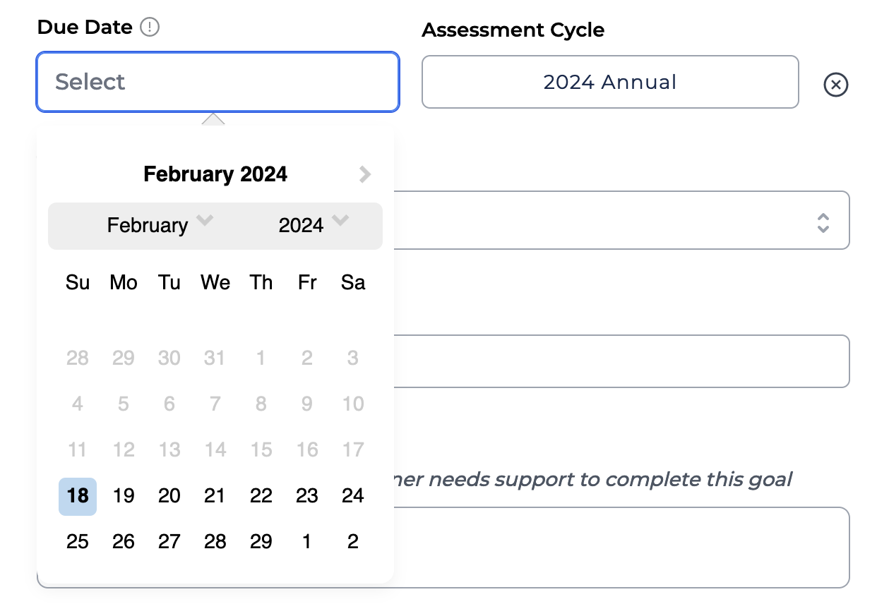The height and width of the screenshot is (604, 877).
Task: Choose Friday February 23
Action: (x=306, y=496)
